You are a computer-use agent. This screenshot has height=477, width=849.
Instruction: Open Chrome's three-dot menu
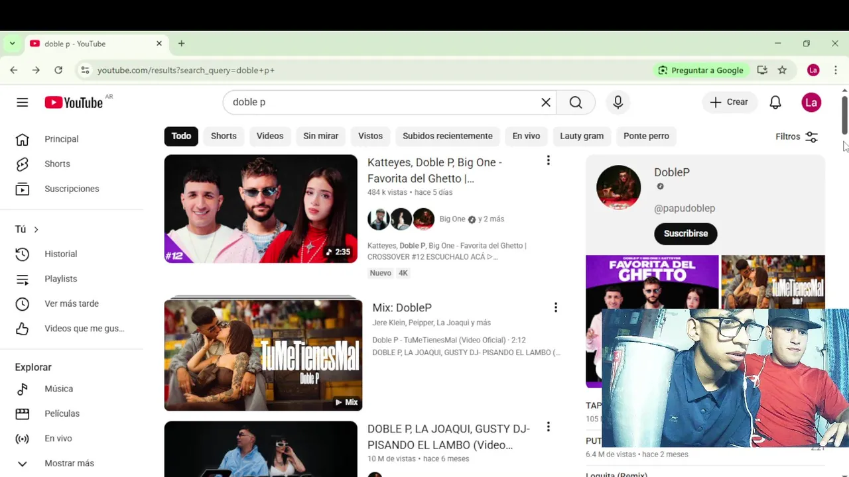tap(835, 70)
